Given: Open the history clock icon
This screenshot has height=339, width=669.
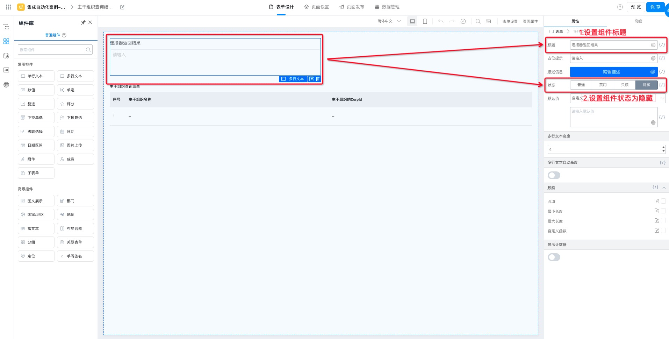Looking at the screenshot, I should click(x=463, y=21).
